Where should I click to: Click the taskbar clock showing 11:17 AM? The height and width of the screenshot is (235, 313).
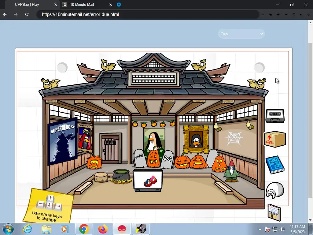(x=297, y=229)
